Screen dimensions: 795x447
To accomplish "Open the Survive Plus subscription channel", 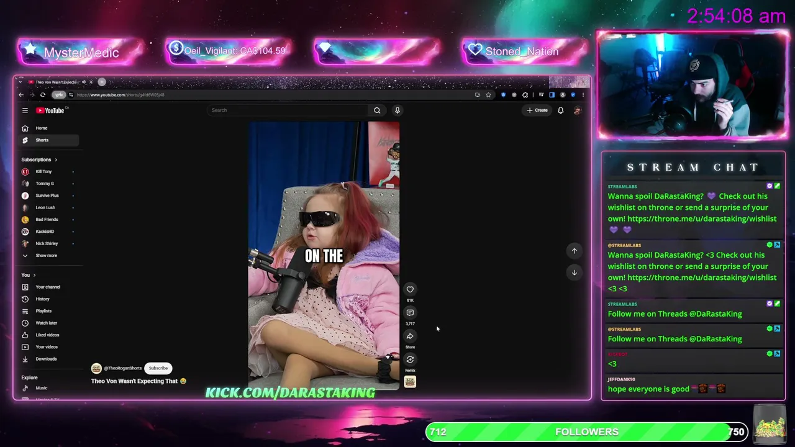I will [50, 196].
